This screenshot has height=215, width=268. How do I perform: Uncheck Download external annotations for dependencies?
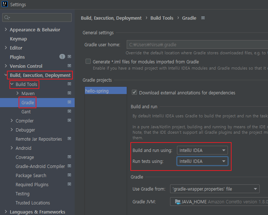click(134, 92)
